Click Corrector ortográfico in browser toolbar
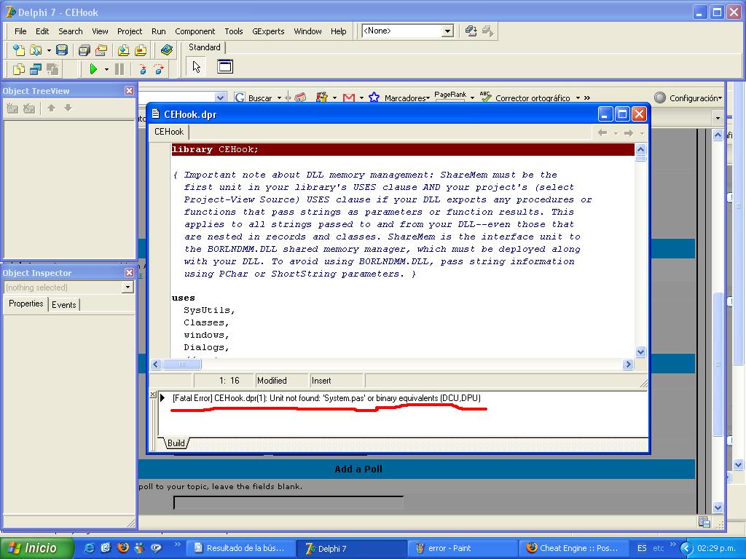Viewport: 746px width, 559px height. pos(525,98)
